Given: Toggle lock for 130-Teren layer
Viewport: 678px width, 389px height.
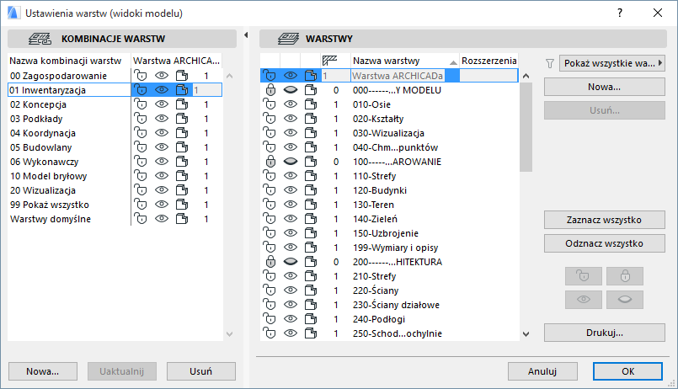Looking at the screenshot, I should tap(270, 204).
